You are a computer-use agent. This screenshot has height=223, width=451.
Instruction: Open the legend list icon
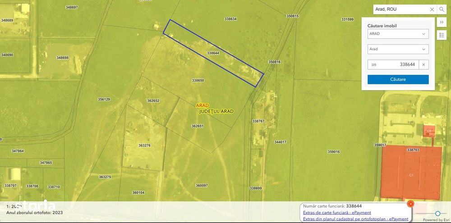(442, 35)
